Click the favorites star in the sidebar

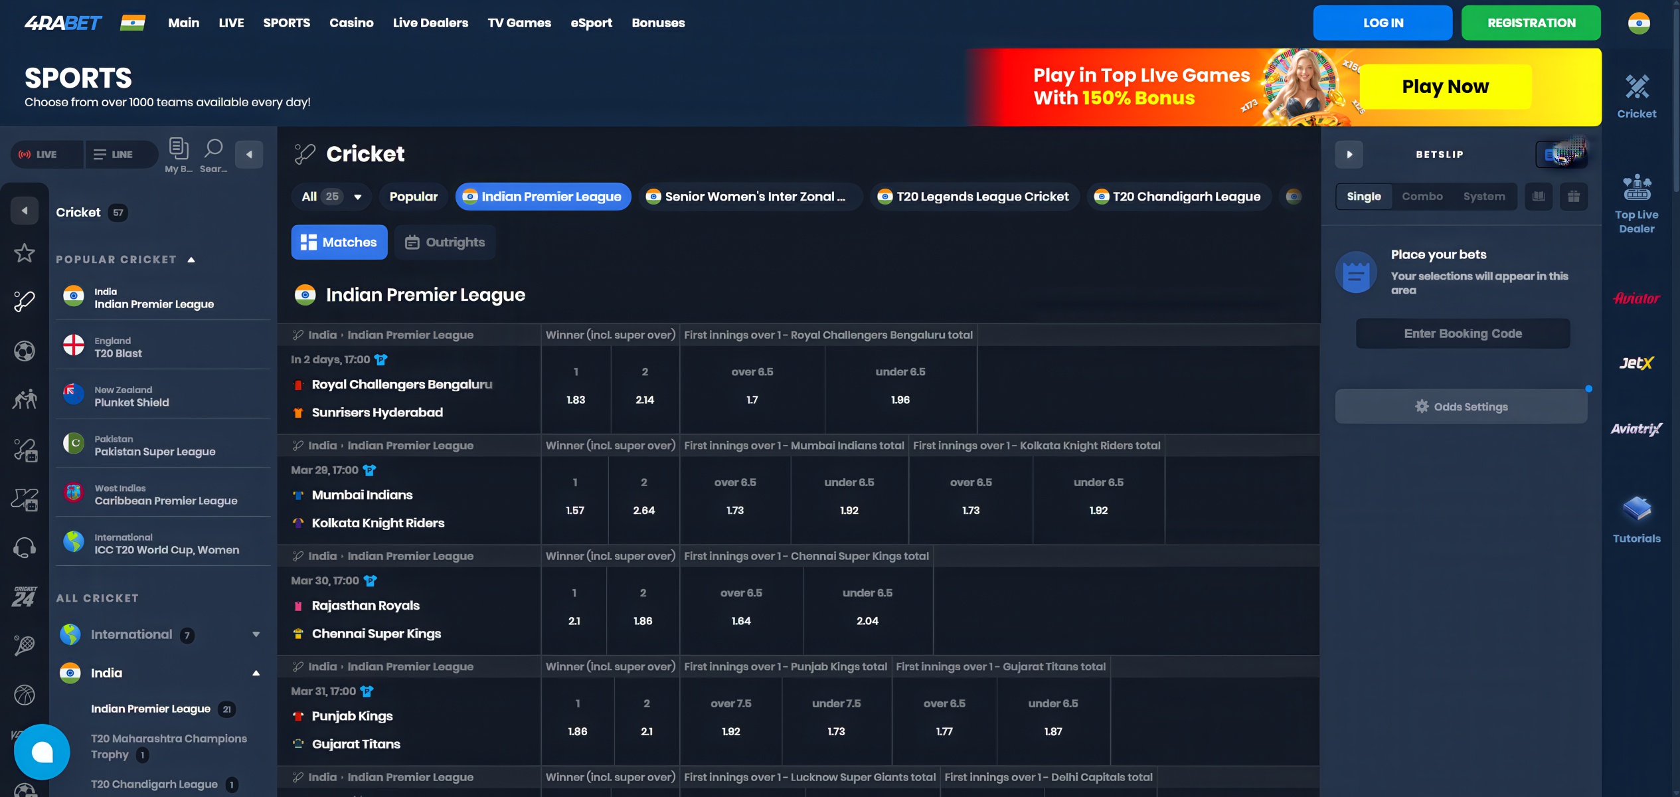coord(24,252)
